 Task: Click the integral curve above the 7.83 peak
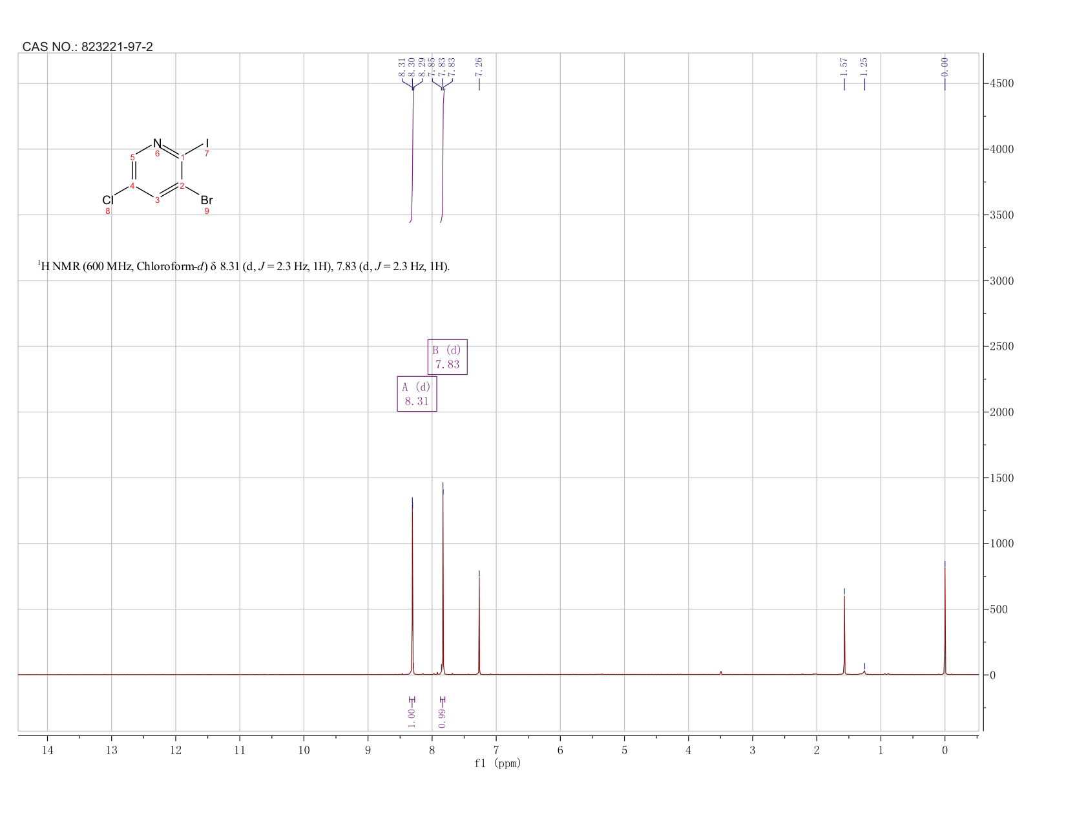443,155
